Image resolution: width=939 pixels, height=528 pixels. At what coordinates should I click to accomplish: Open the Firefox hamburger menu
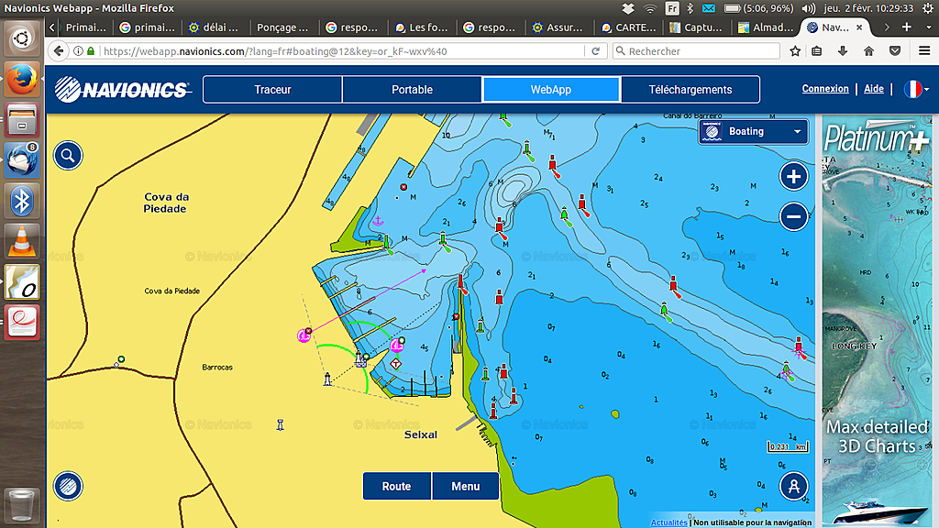tap(924, 51)
